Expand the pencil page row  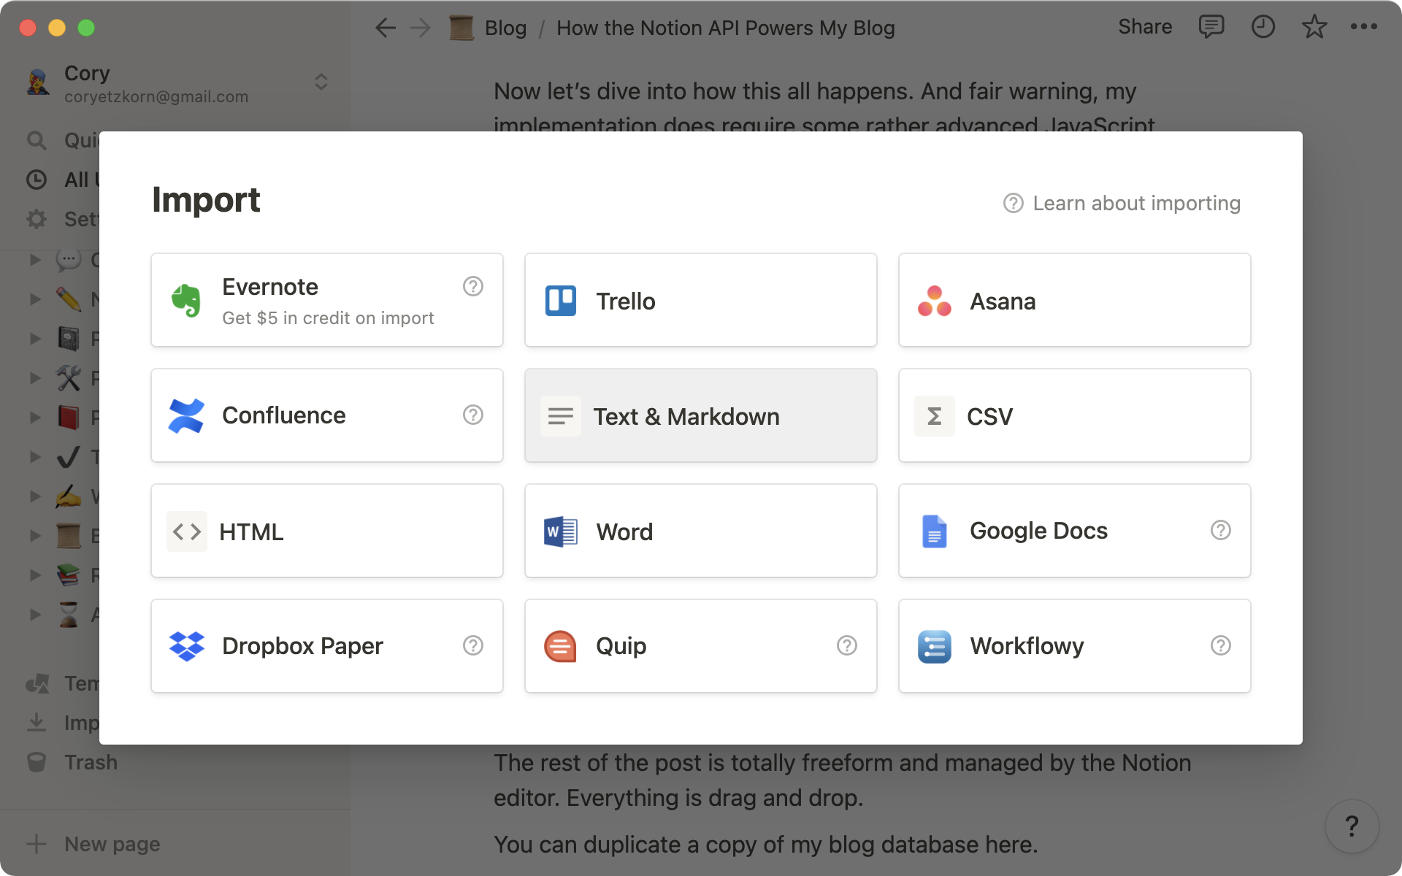[34, 299]
